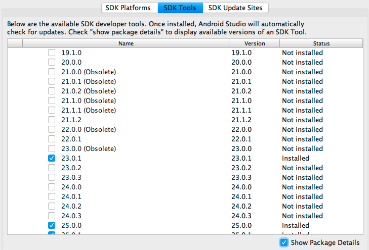Uncheck the installed 23.0.1 checkbox
Screen dimensions: 369x250
coord(52,158)
